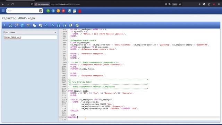The width and height of the screenshot is (222, 125).
Task: Expand the code field dropdown arrow
Action: (x=41, y=11)
